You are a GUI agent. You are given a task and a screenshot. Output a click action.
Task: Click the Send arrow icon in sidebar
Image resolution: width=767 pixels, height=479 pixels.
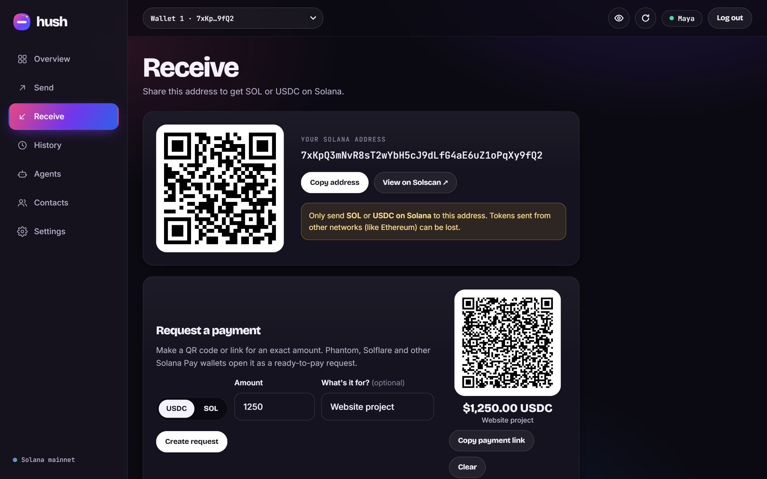pos(22,88)
